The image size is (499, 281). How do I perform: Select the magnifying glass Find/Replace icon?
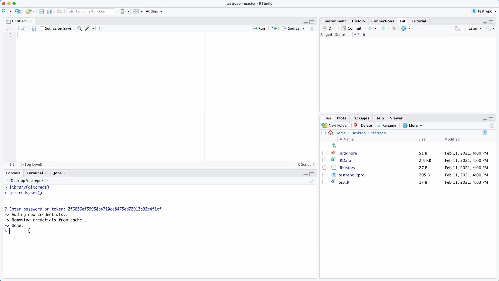pos(79,28)
